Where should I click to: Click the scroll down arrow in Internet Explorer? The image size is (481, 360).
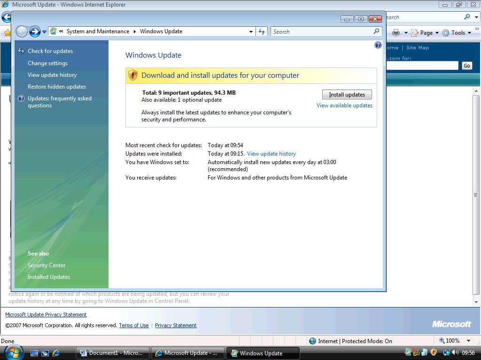[x=476, y=302]
